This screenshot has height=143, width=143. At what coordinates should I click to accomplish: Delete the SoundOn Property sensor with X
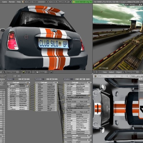9,89
